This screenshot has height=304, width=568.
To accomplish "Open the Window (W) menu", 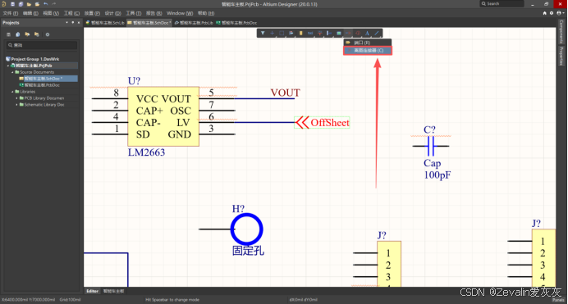I will 179,13.
